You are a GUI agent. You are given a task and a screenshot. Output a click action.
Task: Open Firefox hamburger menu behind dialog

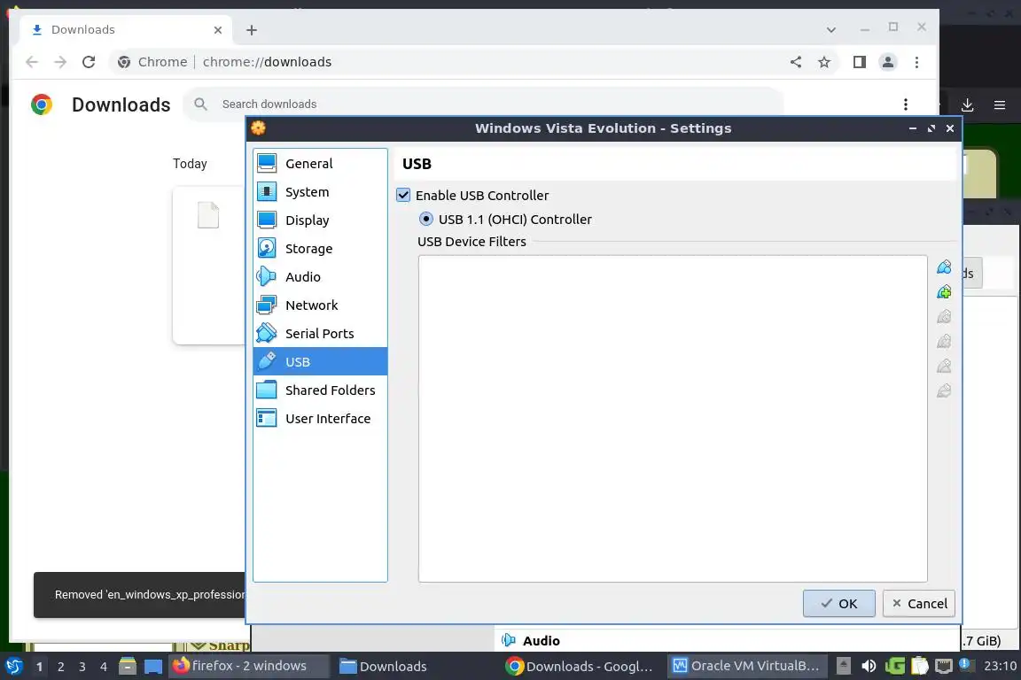1000,104
